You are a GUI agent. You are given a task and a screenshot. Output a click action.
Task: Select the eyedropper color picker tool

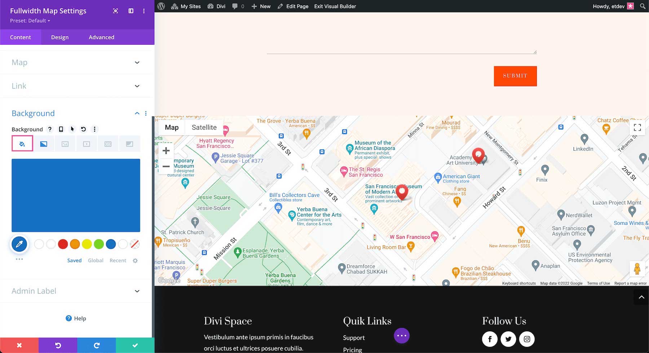(x=19, y=244)
